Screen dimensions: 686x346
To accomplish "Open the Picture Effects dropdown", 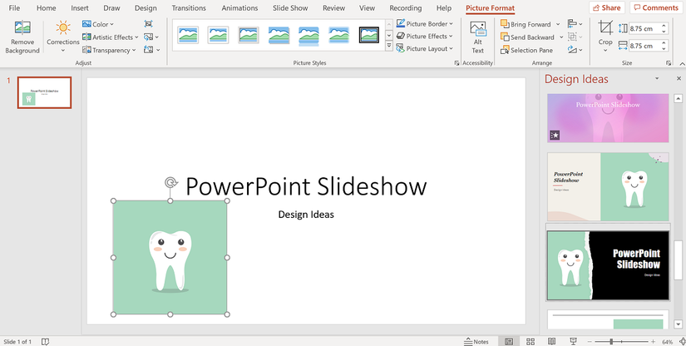I will point(424,36).
